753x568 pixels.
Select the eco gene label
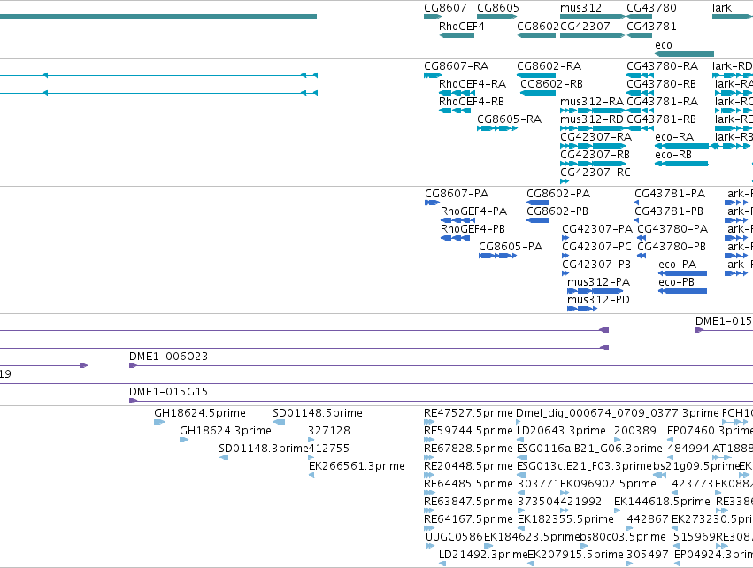[x=664, y=45]
